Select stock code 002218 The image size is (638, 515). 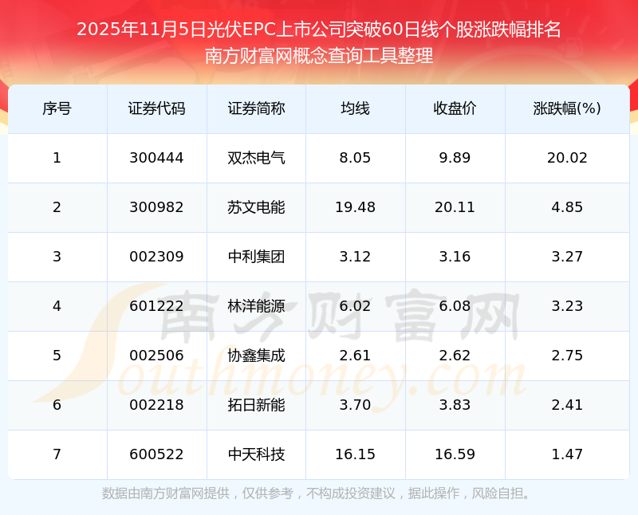(156, 405)
